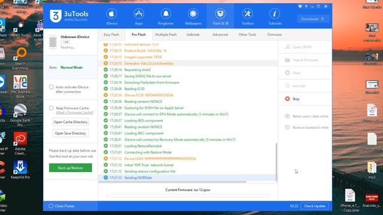Viewport: 383px width, 215px height.
Task: Click Open Cache Directory
Action: coord(71,122)
